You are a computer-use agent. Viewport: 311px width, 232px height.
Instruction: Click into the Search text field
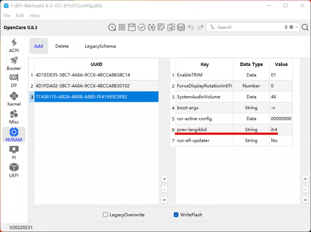249,27
